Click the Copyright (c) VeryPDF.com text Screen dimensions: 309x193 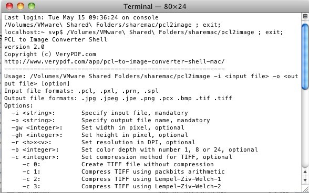click(50, 54)
